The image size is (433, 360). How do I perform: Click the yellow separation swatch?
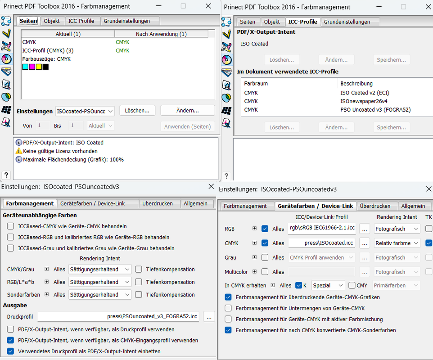(x=39, y=67)
